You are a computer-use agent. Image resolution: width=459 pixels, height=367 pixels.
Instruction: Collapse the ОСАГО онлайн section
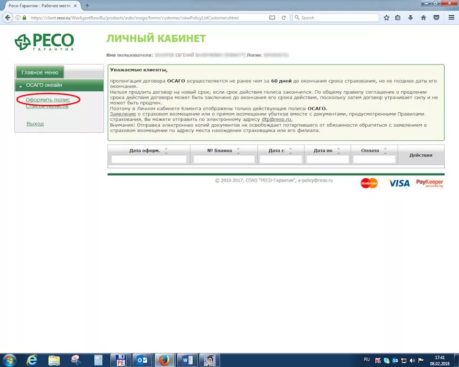[59, 85]
